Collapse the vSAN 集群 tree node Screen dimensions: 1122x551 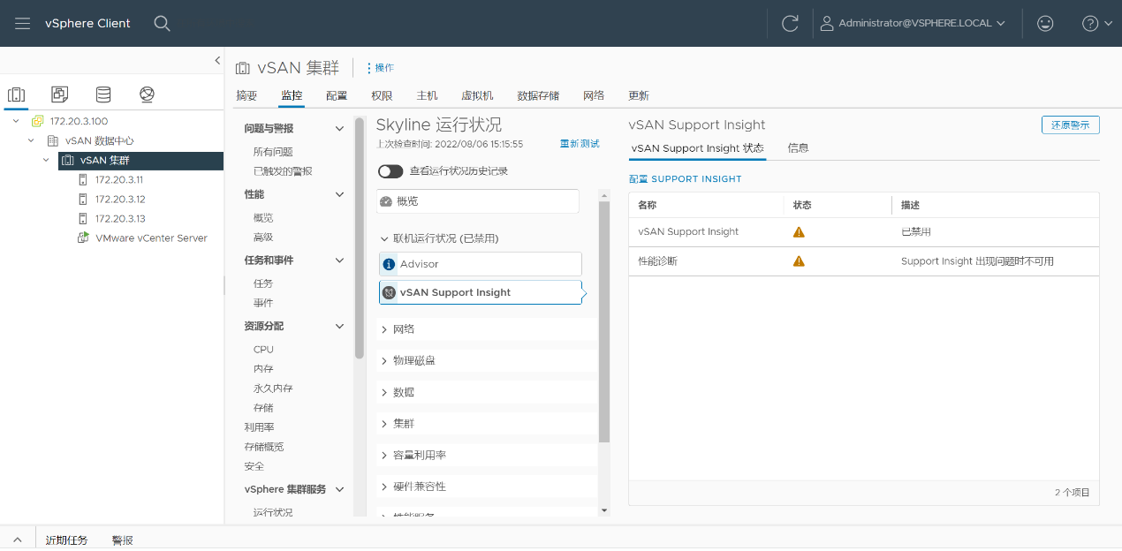(x=46, y=160)
